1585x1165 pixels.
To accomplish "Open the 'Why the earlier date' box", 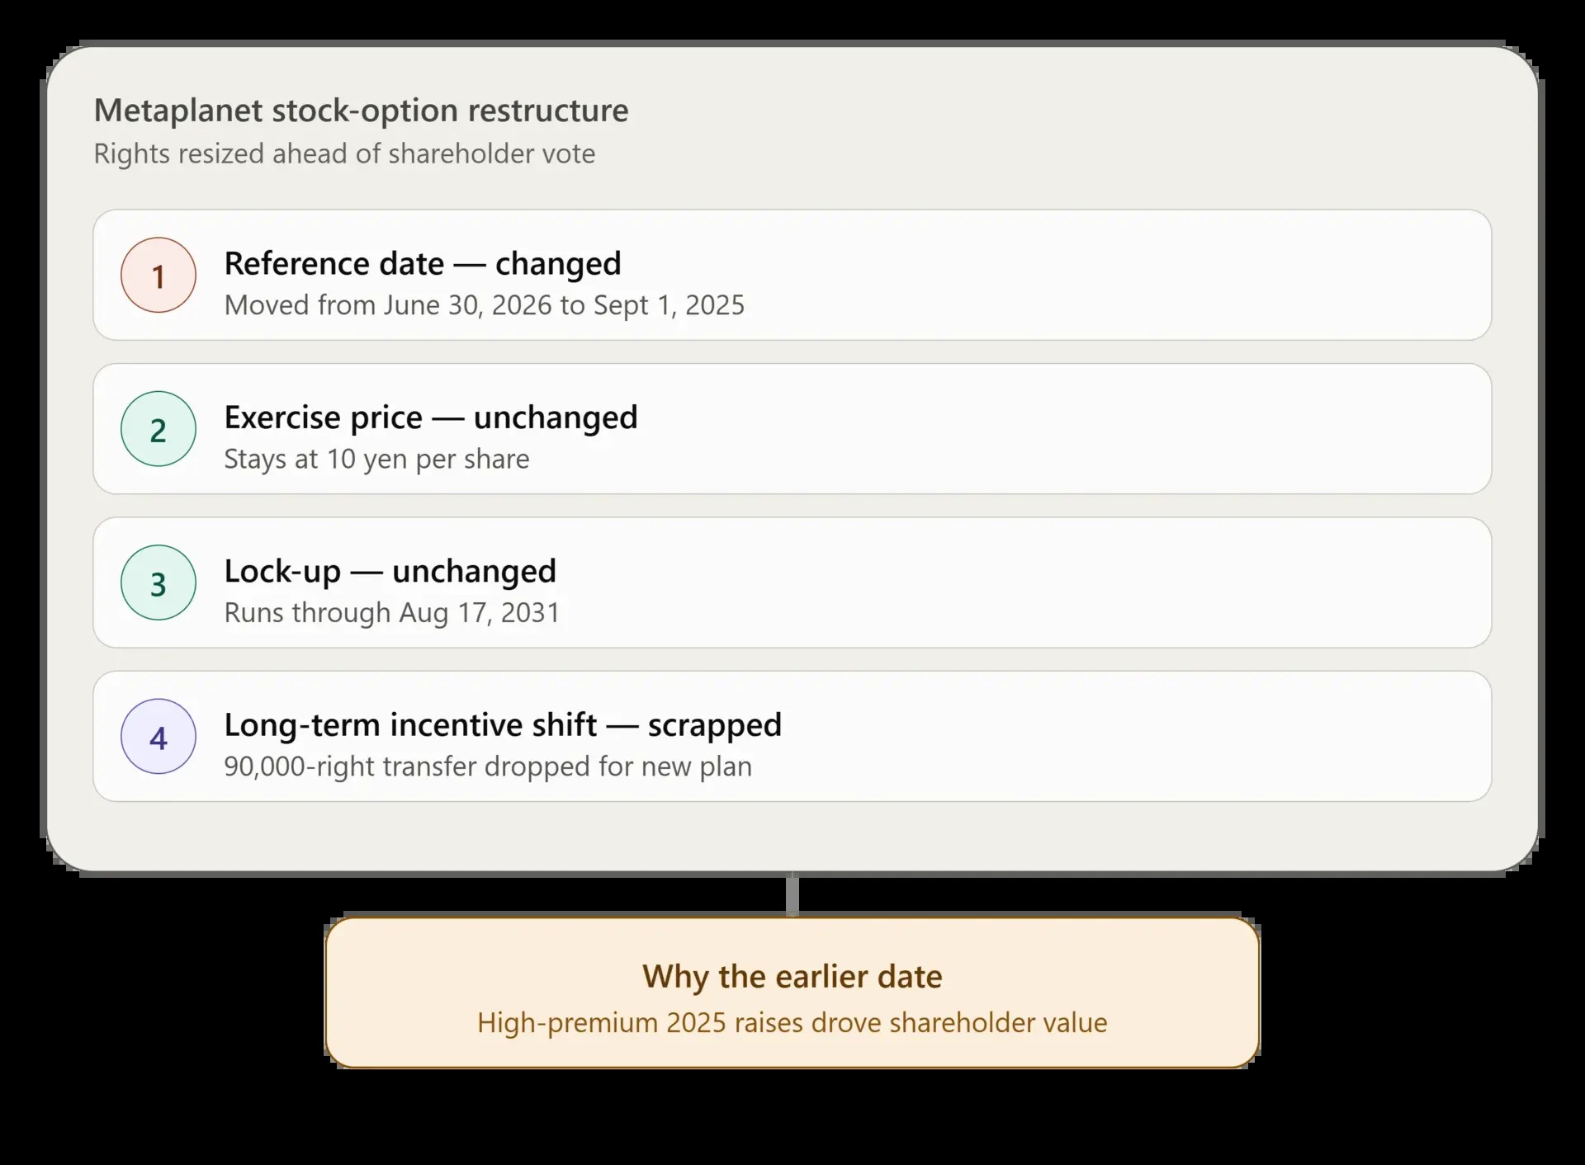I will (x=792, y=993).
